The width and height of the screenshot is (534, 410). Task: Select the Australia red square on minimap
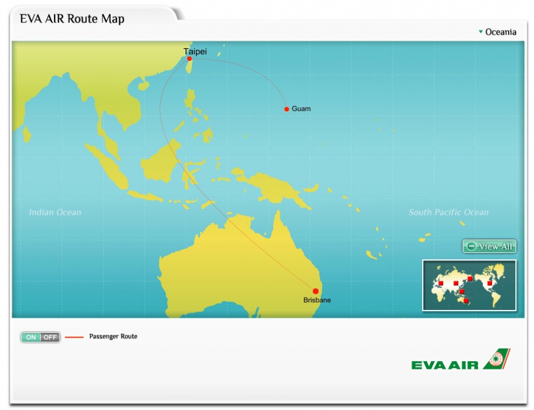click(x=466, y=301)
